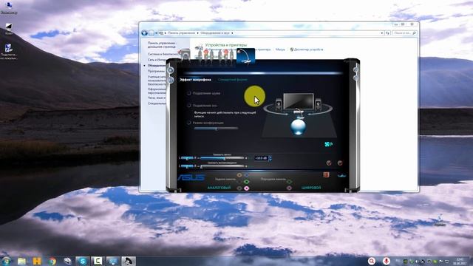
Task: Adjust the conference mode slider
Action: point(216,129)
